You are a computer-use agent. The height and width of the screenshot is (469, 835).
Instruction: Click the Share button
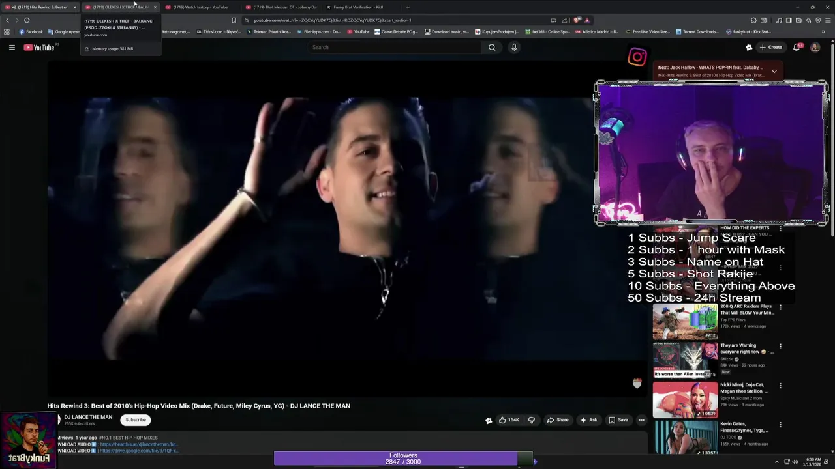click(x=558, y=420)
